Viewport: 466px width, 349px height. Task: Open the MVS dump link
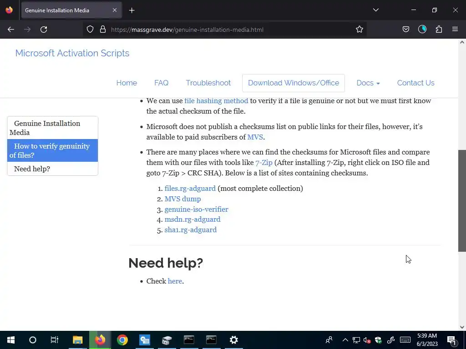click(x=183, y=199)
